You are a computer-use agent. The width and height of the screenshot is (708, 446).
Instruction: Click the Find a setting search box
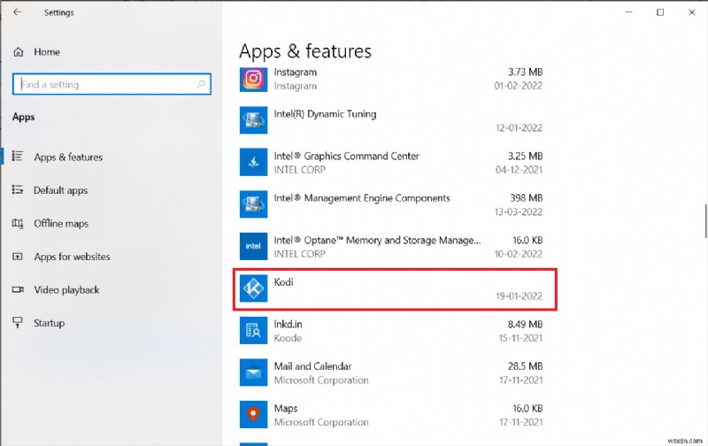111,85
